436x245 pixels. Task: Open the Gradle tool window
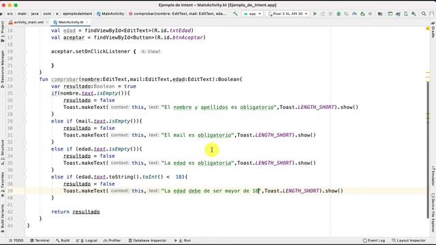[433, 29]
